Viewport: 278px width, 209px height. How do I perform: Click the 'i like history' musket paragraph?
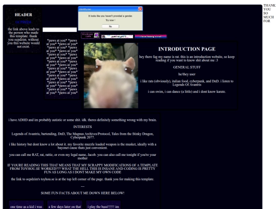point(82,146)
